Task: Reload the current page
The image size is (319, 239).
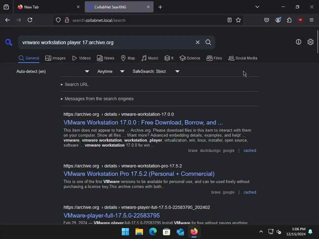Action: [x=30, y=20]
